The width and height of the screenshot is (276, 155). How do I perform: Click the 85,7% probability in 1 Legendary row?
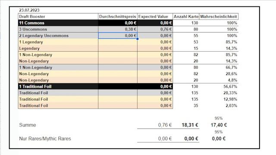(231, 42)
